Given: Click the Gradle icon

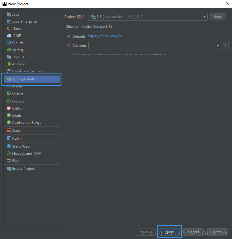Looking at the screenshot, I should click(9, 93).
